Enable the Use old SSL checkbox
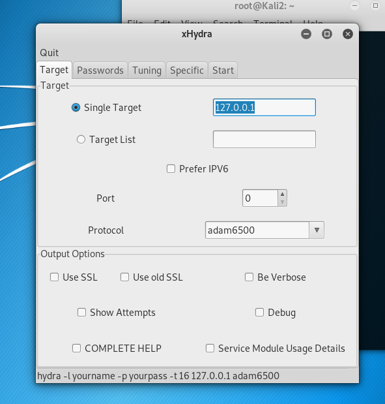The height and width of the screenshot is (404, 385). (124, 277)
